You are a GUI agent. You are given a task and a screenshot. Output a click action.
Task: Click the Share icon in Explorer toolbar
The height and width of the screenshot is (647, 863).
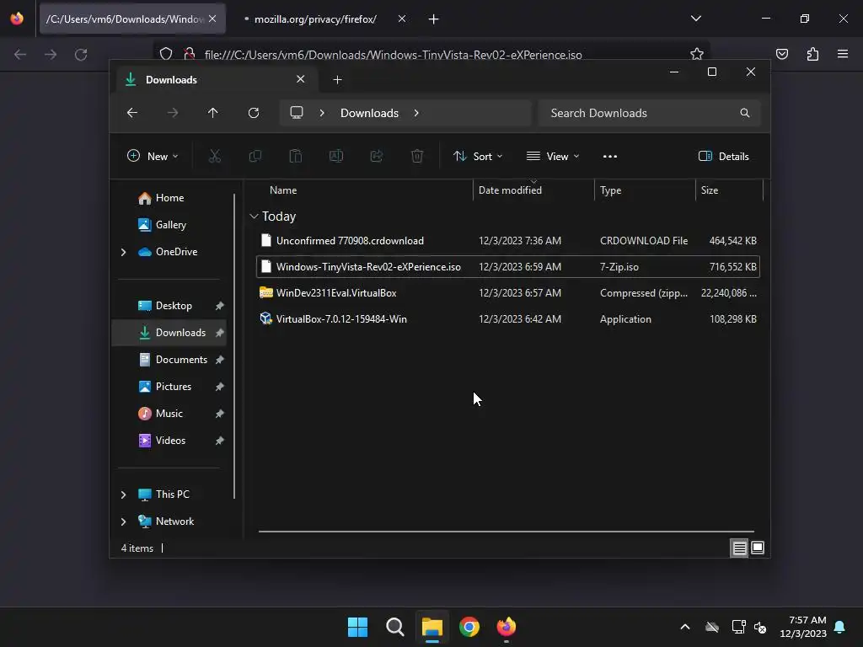tap(377, 156)
